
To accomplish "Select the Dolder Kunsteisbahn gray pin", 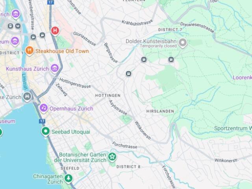I will click(x=183, y=43).
